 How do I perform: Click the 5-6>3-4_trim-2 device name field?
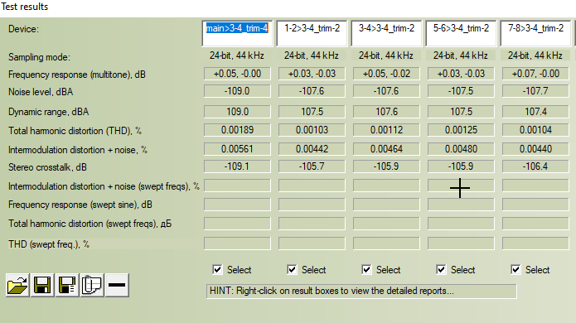(x=461, y=33)
